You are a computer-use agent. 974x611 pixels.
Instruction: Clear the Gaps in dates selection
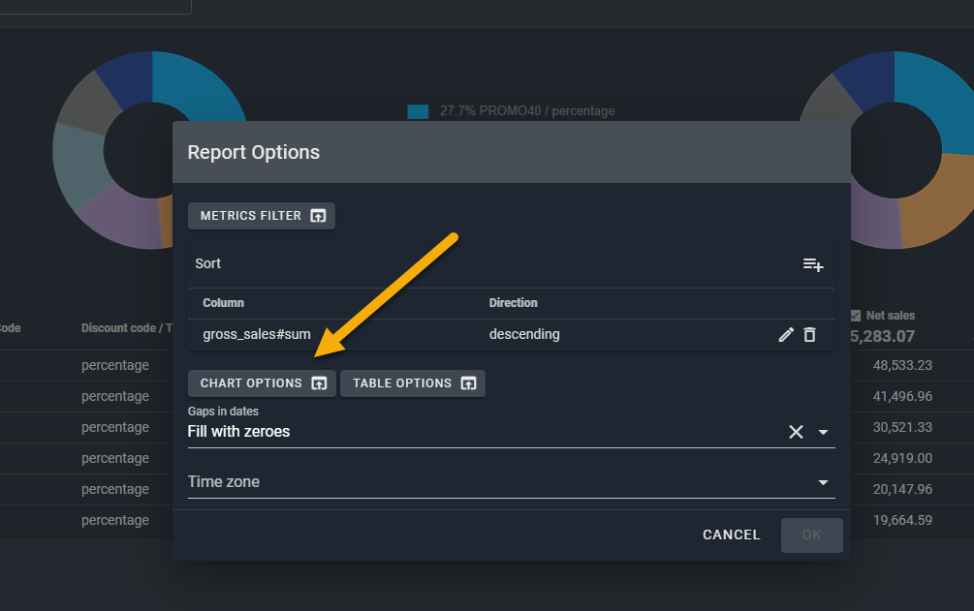796,432
